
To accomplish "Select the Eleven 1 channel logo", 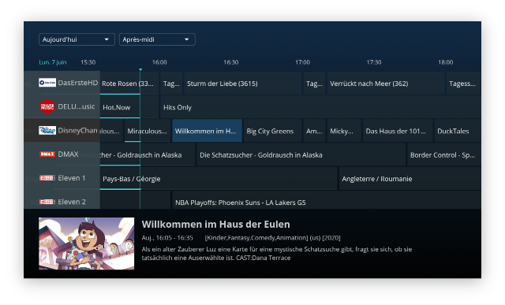I will [47, 178].
